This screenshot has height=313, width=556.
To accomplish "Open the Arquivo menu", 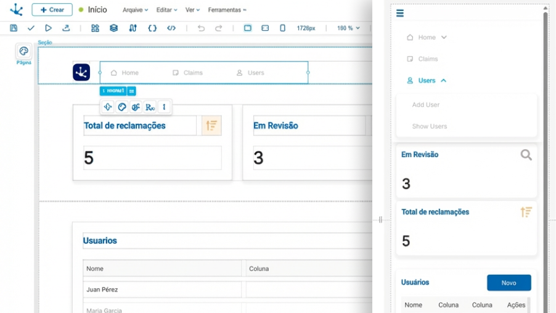I will pyautogui.click(x=135, y=10).
